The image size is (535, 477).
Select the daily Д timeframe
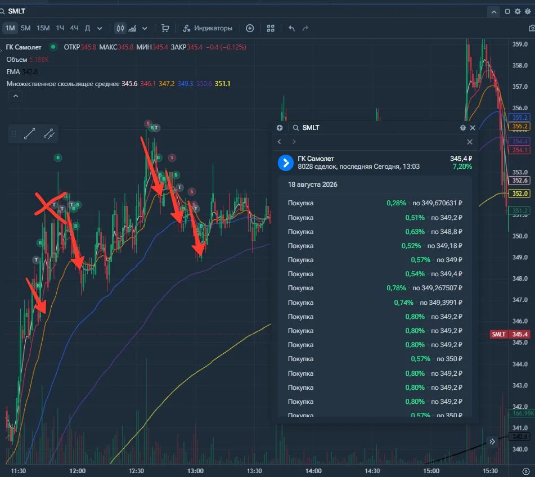(x=87, y=28)
